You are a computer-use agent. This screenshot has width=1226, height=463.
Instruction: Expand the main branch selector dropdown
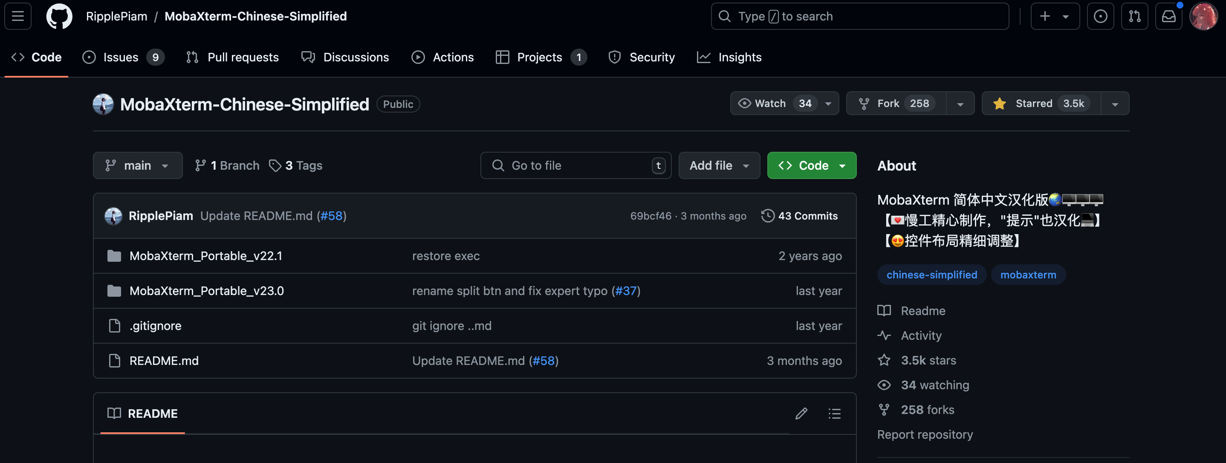coord(138,165)
